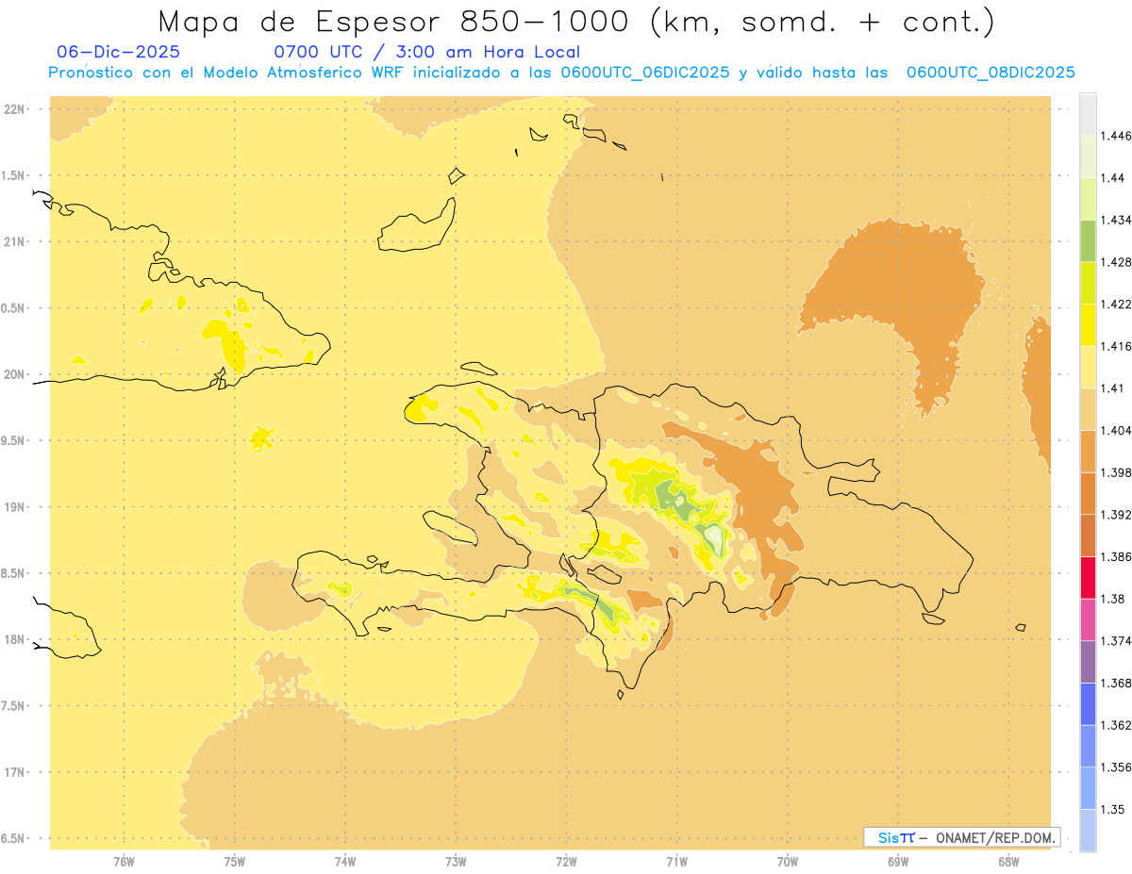Image resolution: width=1132 pixels, height=874 pixels.
Task: Click the legend value 1.446
Action: pyautogui.click(x=1116, y=136)
